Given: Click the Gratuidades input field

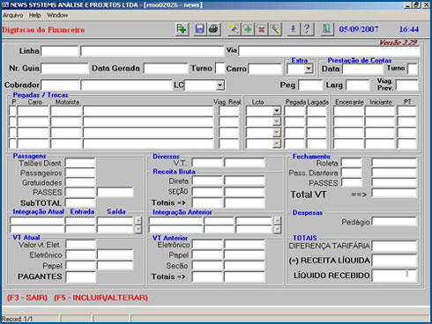Looking at the screenshot, I should click(80, 182).
